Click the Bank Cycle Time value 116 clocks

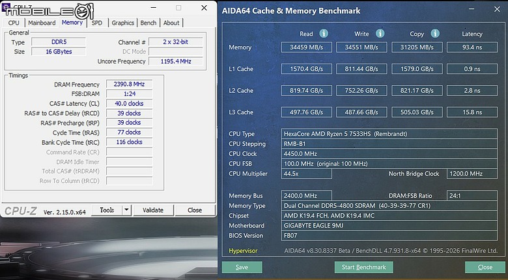[x=129, y=142]
